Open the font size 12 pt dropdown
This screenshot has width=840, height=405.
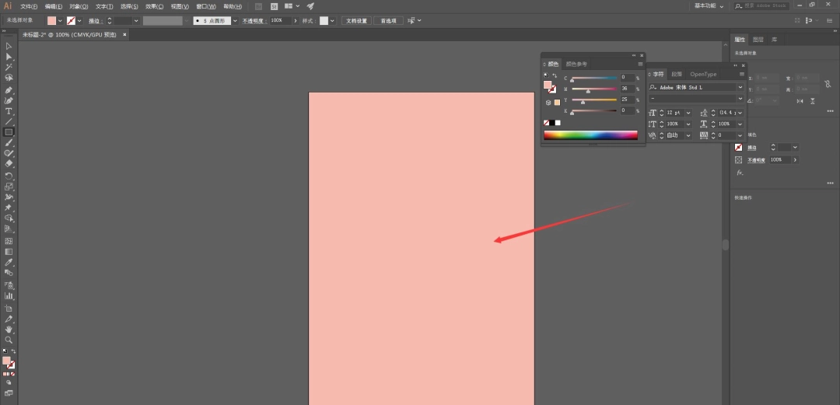688,113
